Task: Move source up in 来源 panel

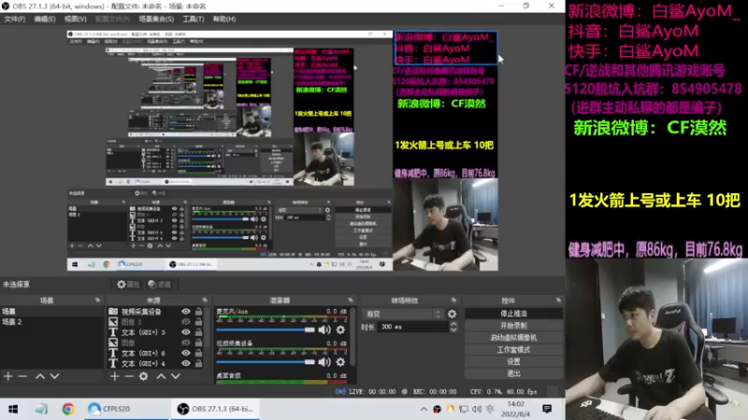Action: pyautogui.click(x=161, y=376)
